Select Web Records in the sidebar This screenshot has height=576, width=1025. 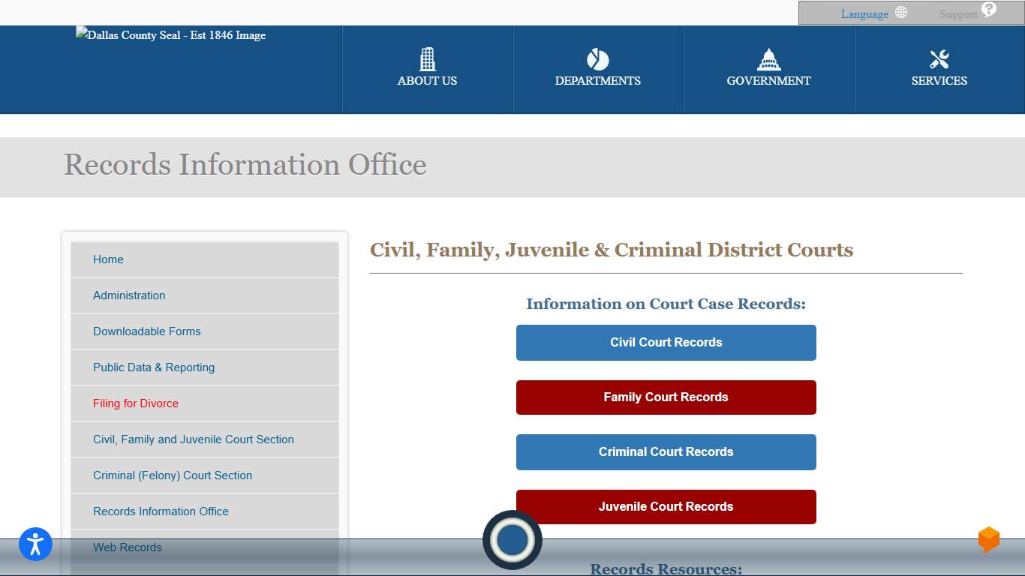[128, 547]
